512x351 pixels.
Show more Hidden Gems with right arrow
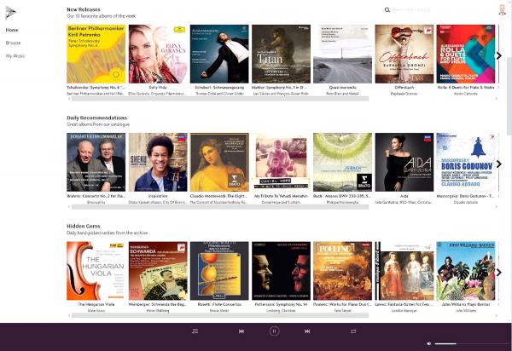point(499,272)
